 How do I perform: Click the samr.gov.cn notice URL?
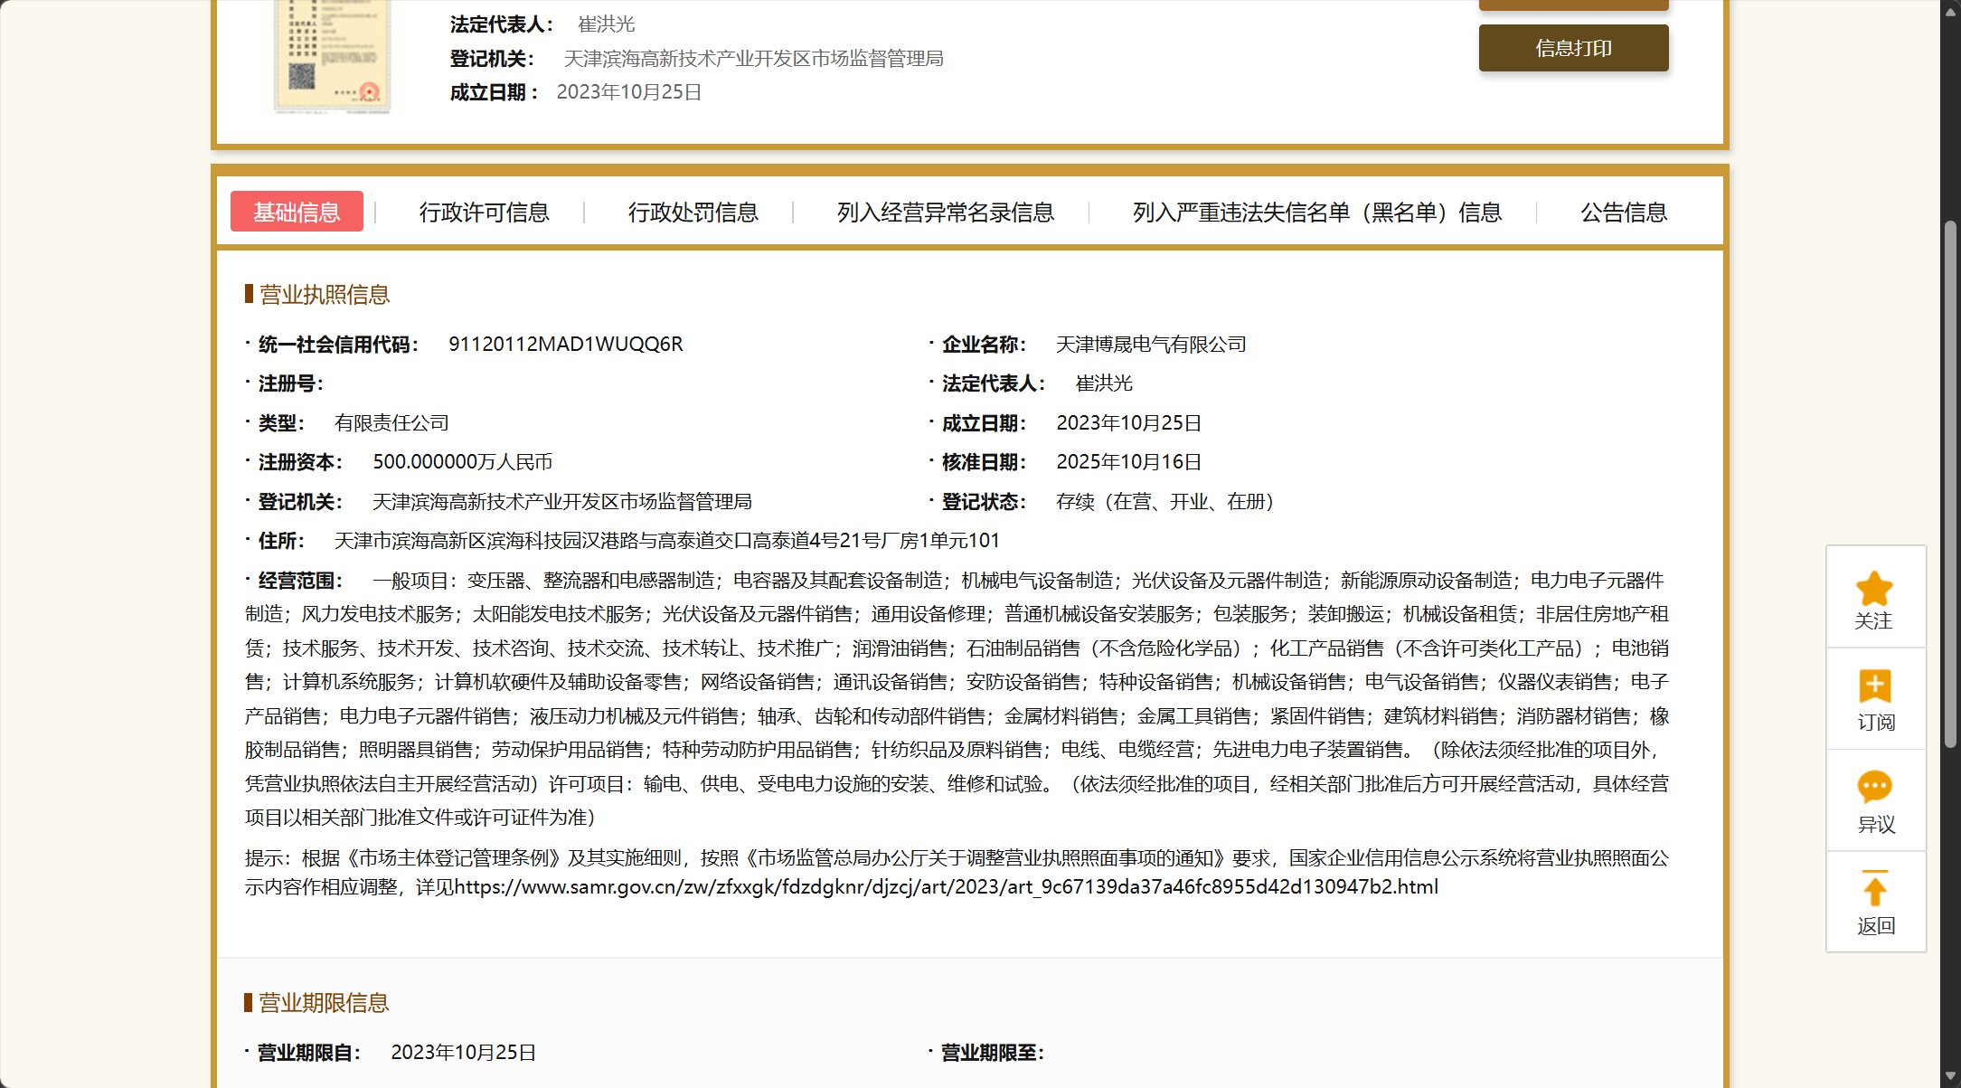946,887
